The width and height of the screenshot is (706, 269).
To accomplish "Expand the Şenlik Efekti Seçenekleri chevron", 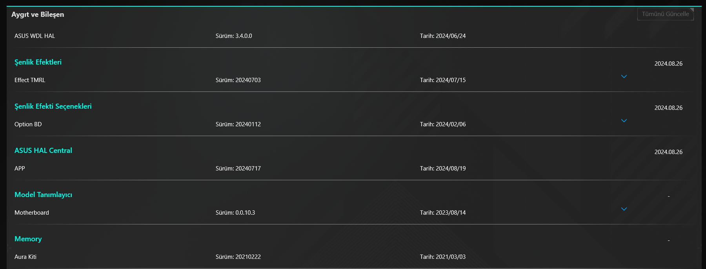I will 624,121.
